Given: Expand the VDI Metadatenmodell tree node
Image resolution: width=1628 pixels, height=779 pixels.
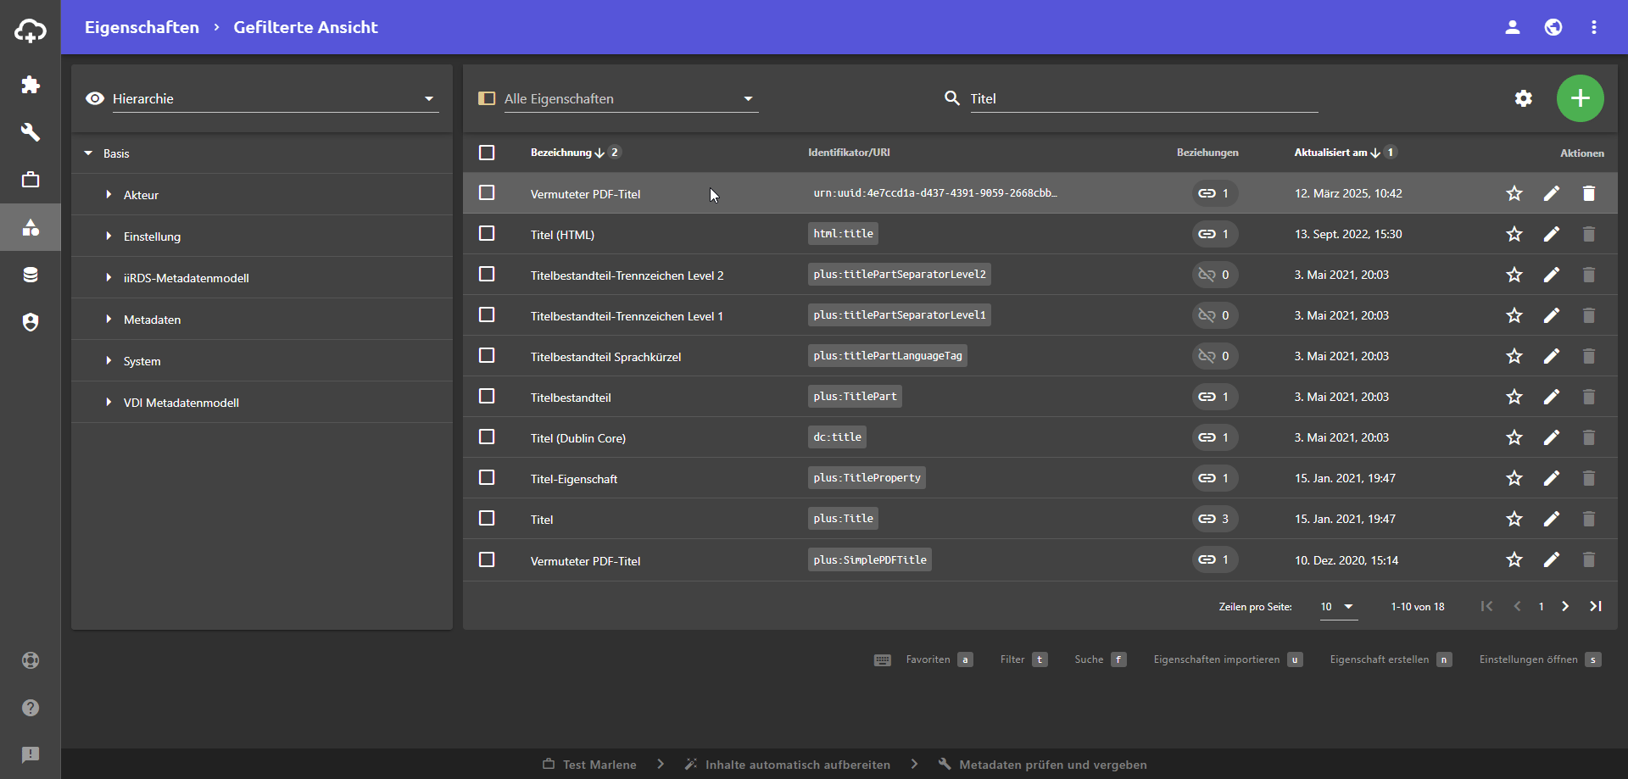Looking at the screenshot, I should point(109,403).
